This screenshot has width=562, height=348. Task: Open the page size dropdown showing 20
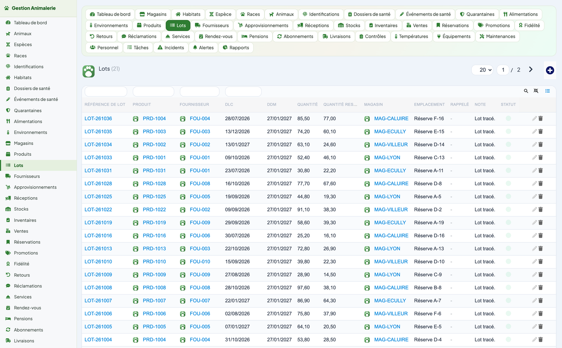point(483,70)
